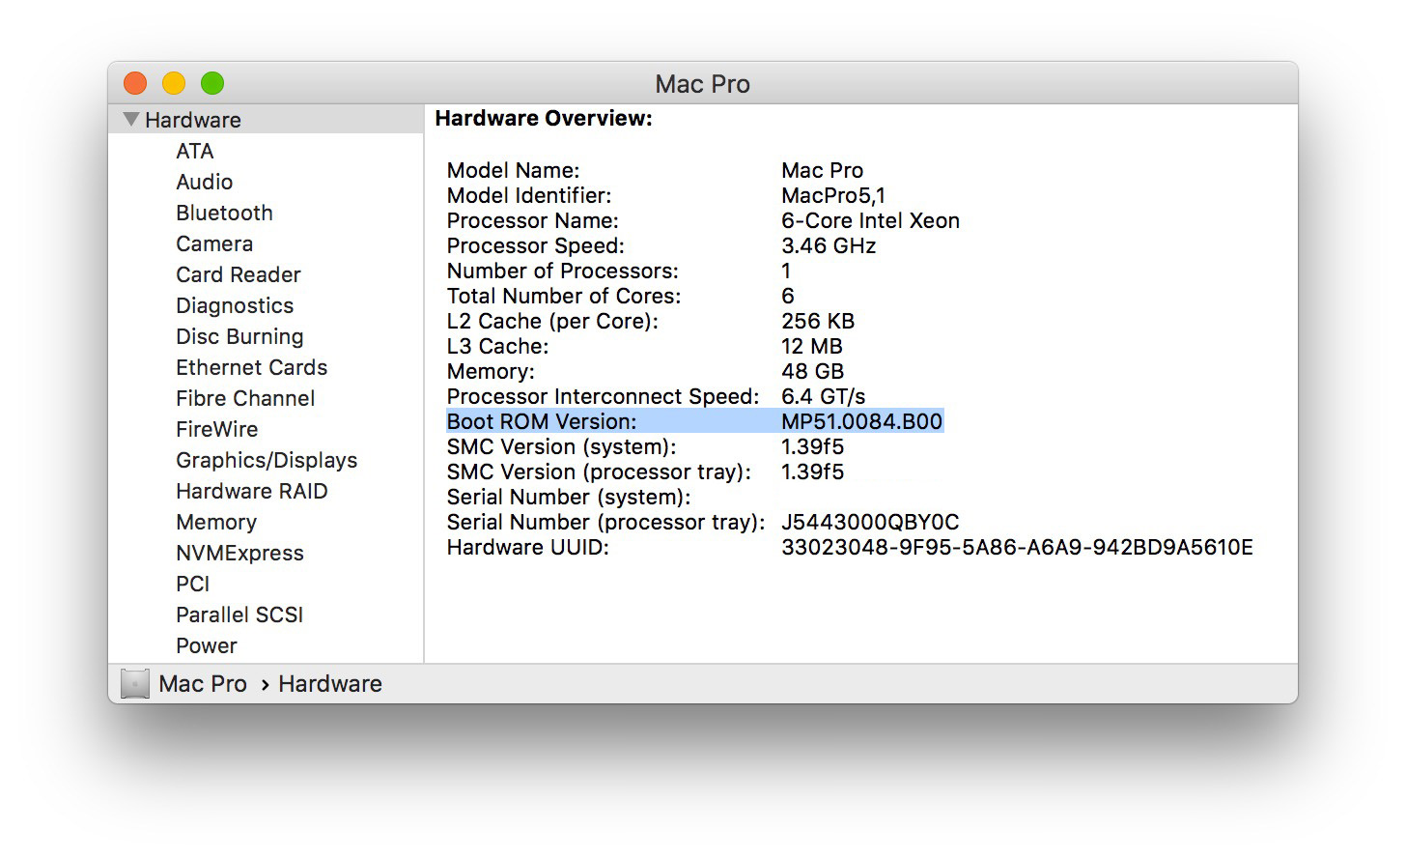Open the ATA sidebar entry
Image resolution: width=1406 pixels, height=858 pixels.
click(195, 151)
